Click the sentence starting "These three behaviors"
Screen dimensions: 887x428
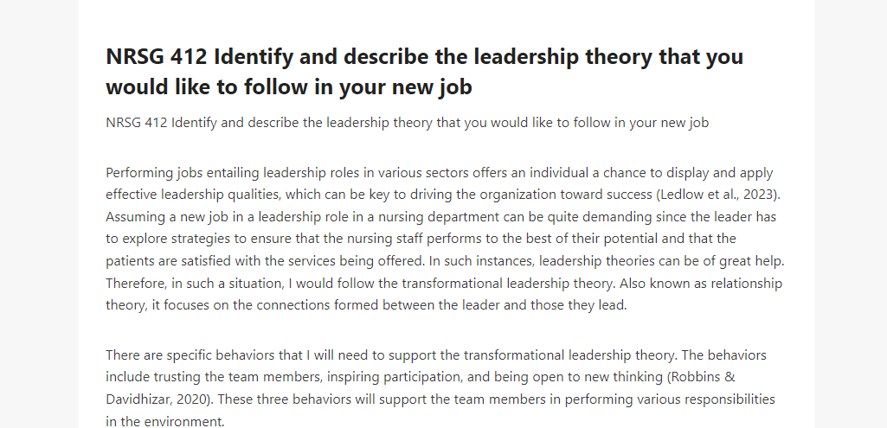tap(440, 411)
